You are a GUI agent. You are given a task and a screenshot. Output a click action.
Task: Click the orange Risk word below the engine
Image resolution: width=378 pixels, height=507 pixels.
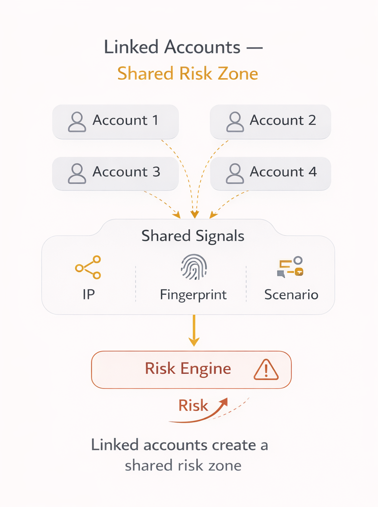pos(193,406)
